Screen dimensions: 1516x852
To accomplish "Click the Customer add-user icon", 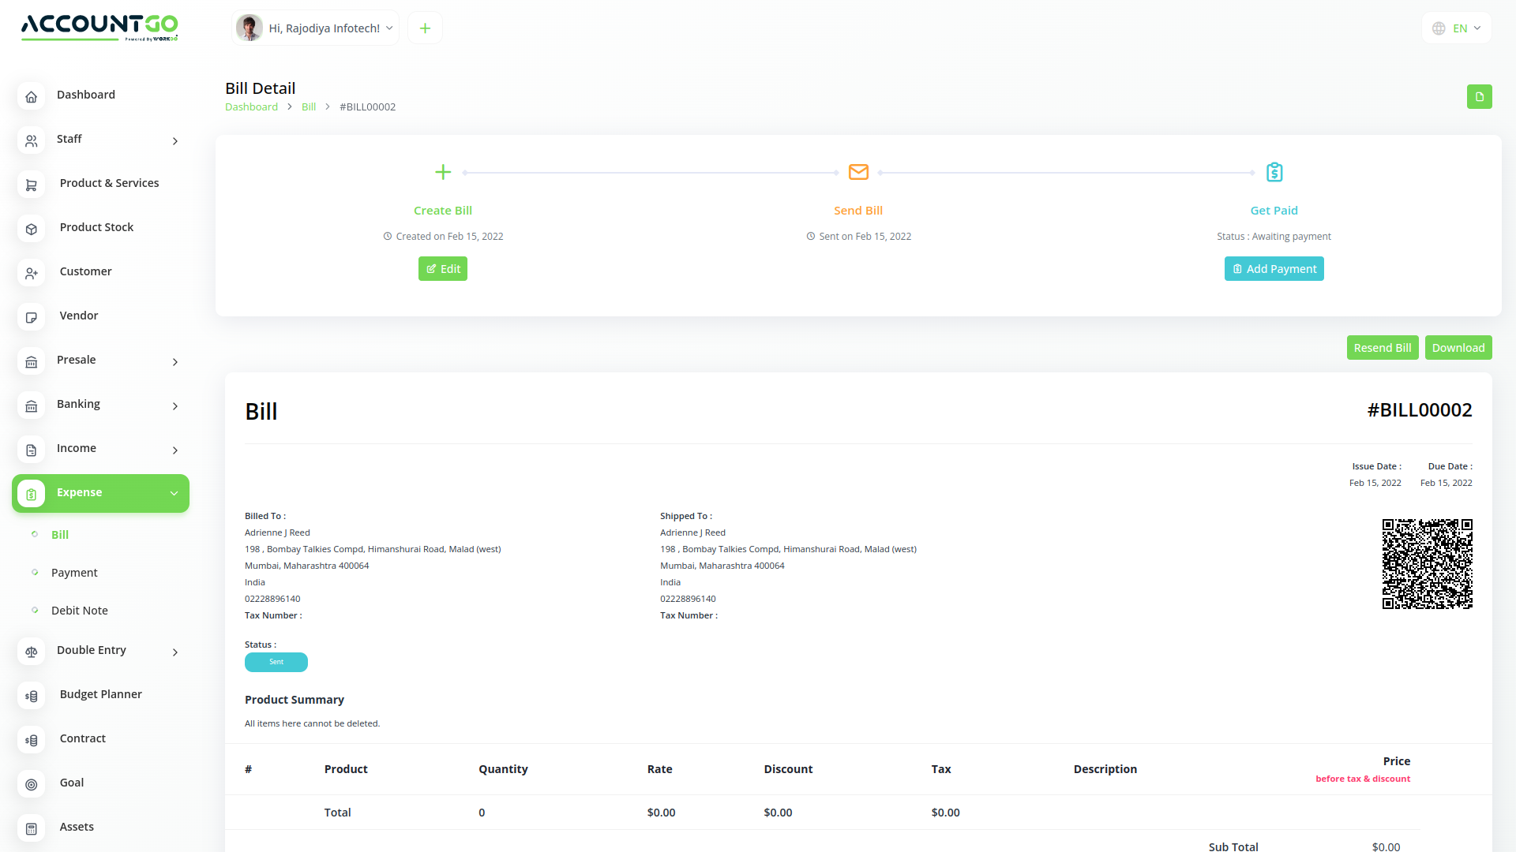I will (32, 273).
